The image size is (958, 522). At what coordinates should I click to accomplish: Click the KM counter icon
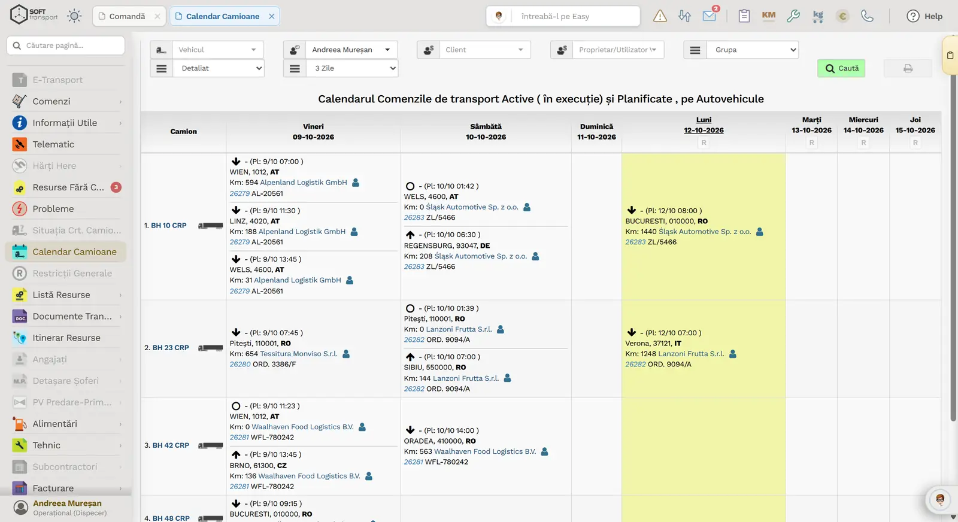(x=769, y=16)
